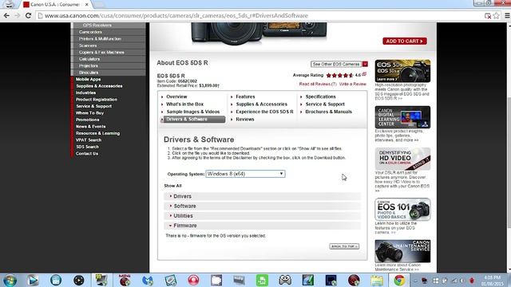Screen dimensions: 511x287
Task: Expand the Software section
Action: click(x=263, y=206)
